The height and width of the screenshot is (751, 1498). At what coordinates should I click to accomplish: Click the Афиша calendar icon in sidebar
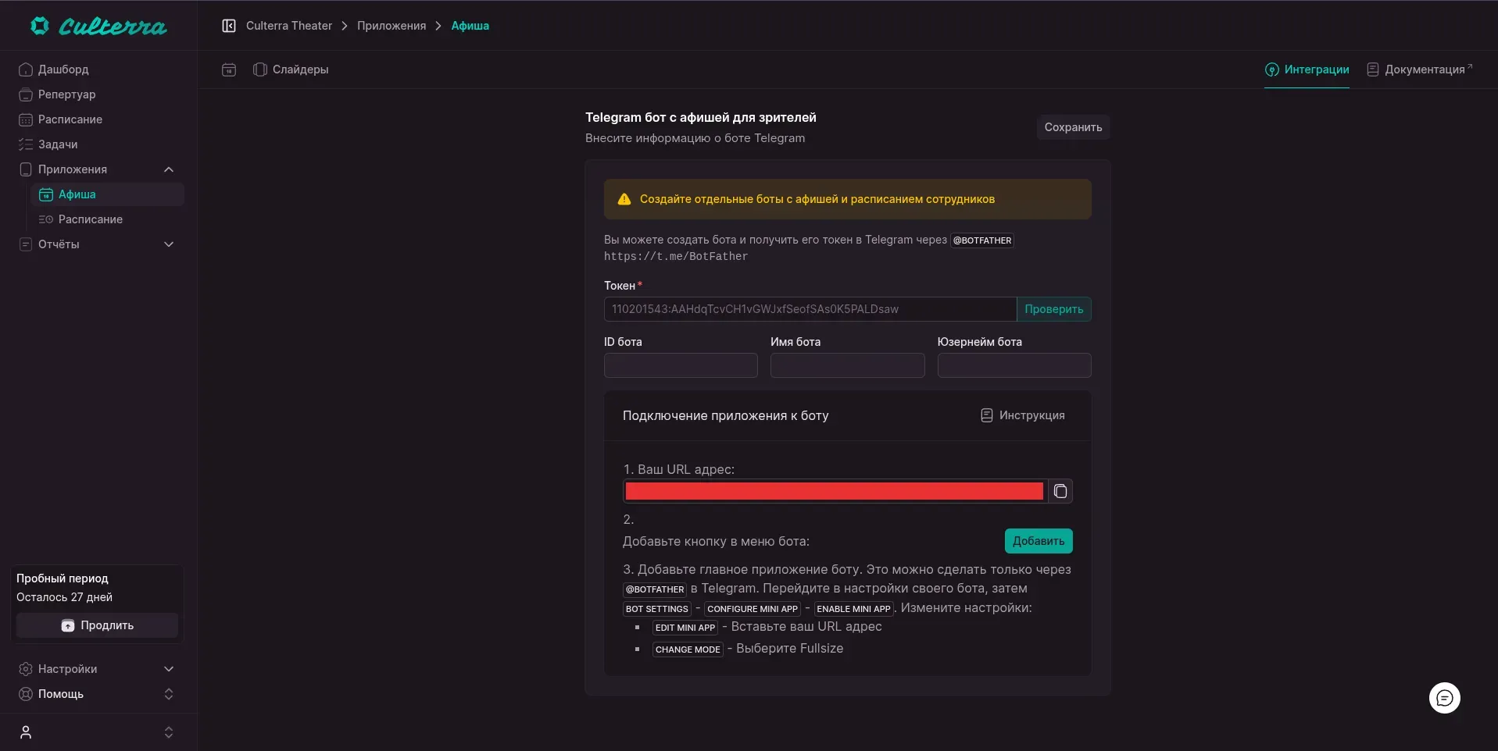click(x=46, y=194)
